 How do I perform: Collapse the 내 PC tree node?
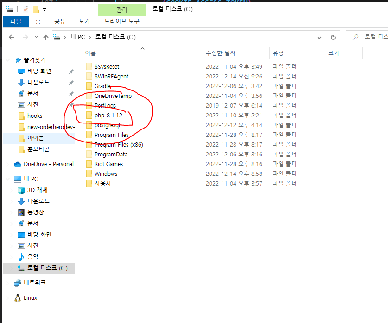(x=8, y=179)
